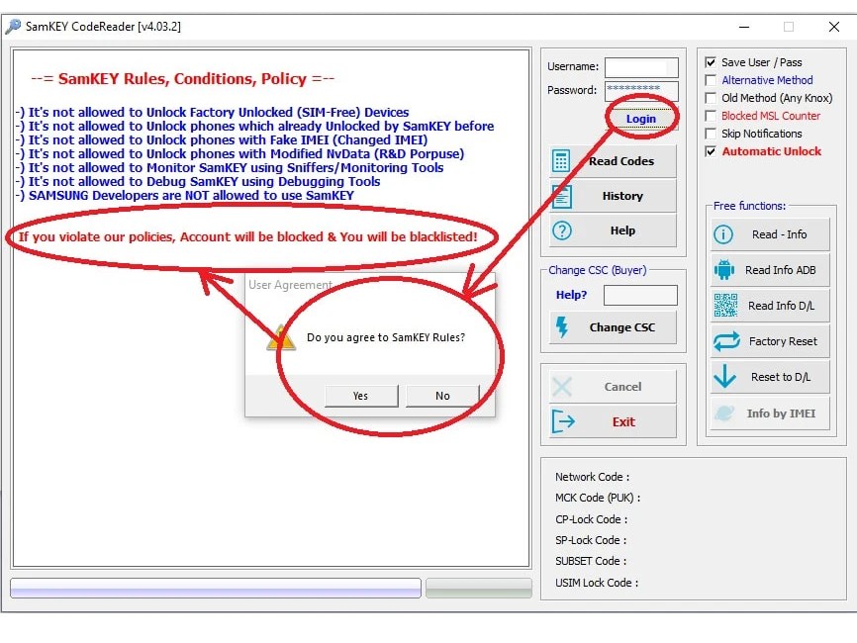
Task: Click the Read Codes label
Action: (621, 161)
